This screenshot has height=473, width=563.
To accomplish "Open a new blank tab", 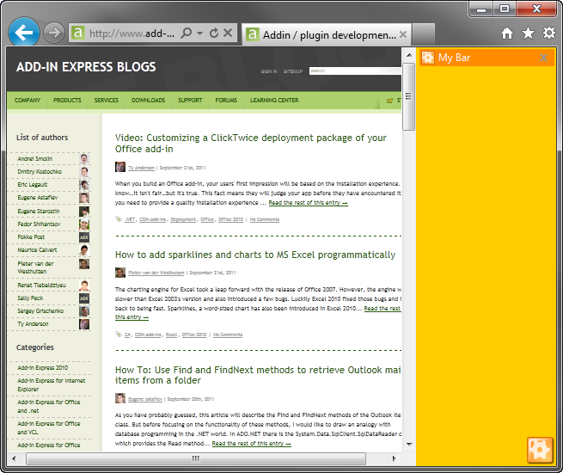I will (424, 34).
